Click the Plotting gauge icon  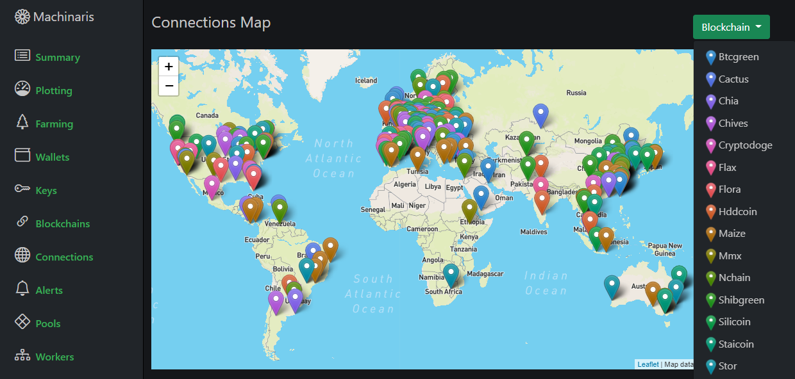(22, 89)
